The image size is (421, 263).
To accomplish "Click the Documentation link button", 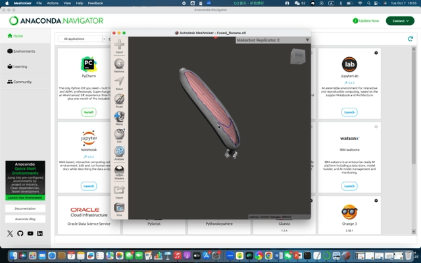I will 25,208.
